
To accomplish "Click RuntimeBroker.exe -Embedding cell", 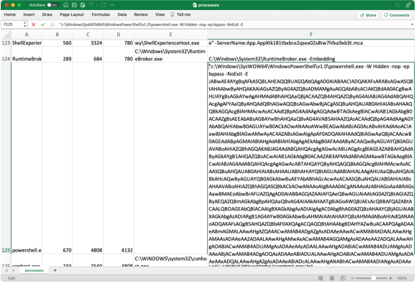I will pyautogui.click(x=311, y=55).
